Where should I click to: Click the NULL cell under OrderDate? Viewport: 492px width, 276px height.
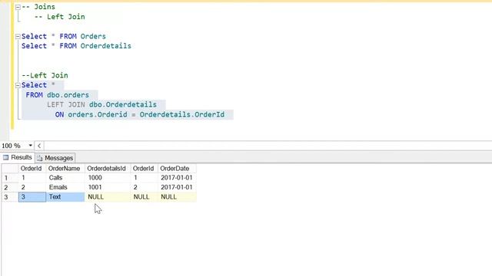click(177, 197)
